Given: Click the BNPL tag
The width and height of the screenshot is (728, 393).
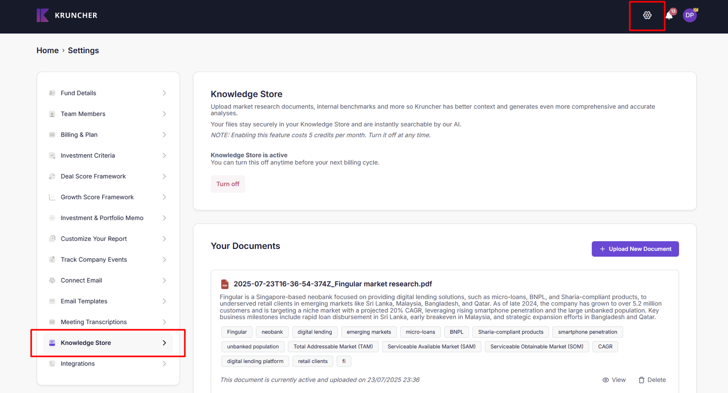Looking at the screenshot, I should [456, 332].
